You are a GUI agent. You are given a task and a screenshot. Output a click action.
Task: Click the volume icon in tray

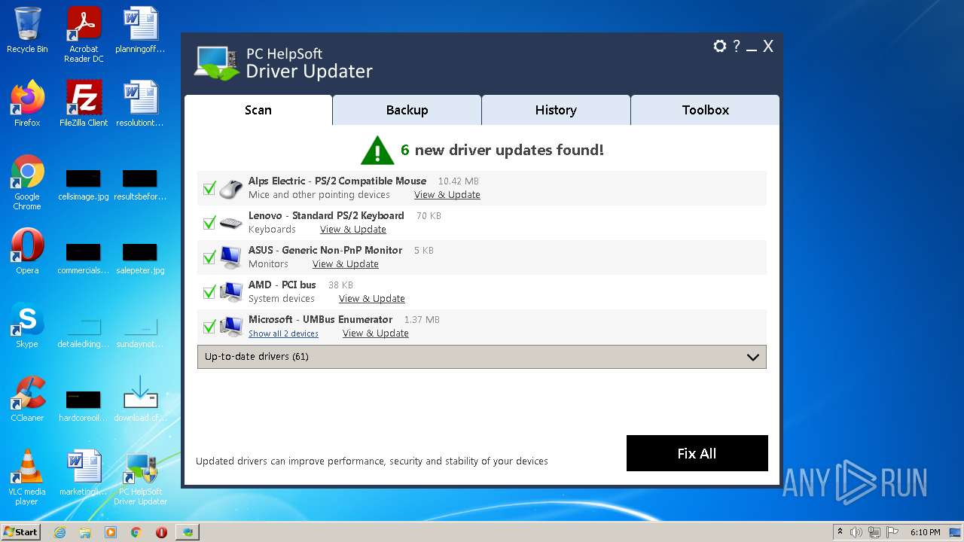pos(856,532)
